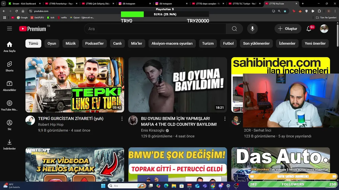Open the BU OYUNU BENİM İÇİN YAPMIŞLAR title
The width and height of the screenshot is (339, 190).
179,121
